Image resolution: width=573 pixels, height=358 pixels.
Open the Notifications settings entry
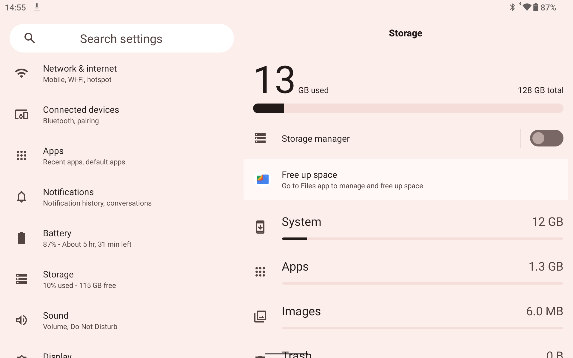click(x=97, y=197)
